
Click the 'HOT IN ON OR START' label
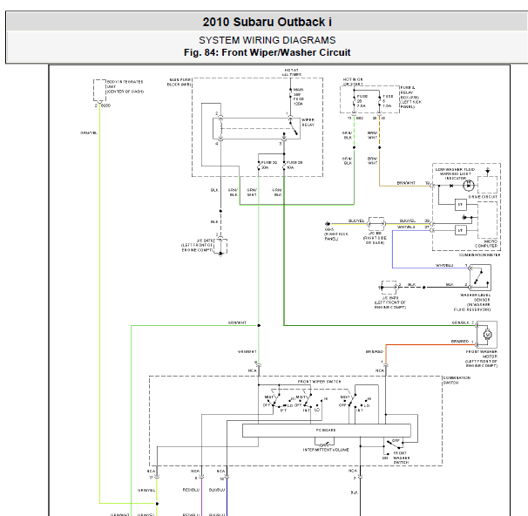(x=353, y=82)
